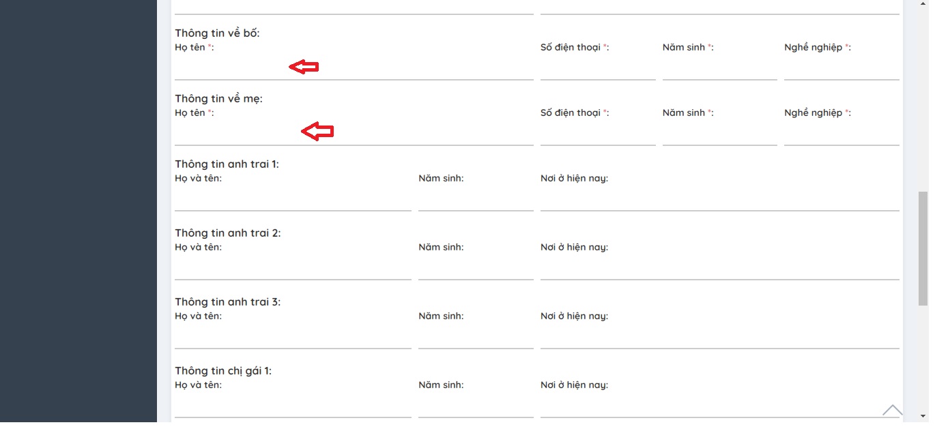The height and width of the screenshot is (427, 935).
Task: Focus the mother's Họ tên field
Action: coord(354,134)
